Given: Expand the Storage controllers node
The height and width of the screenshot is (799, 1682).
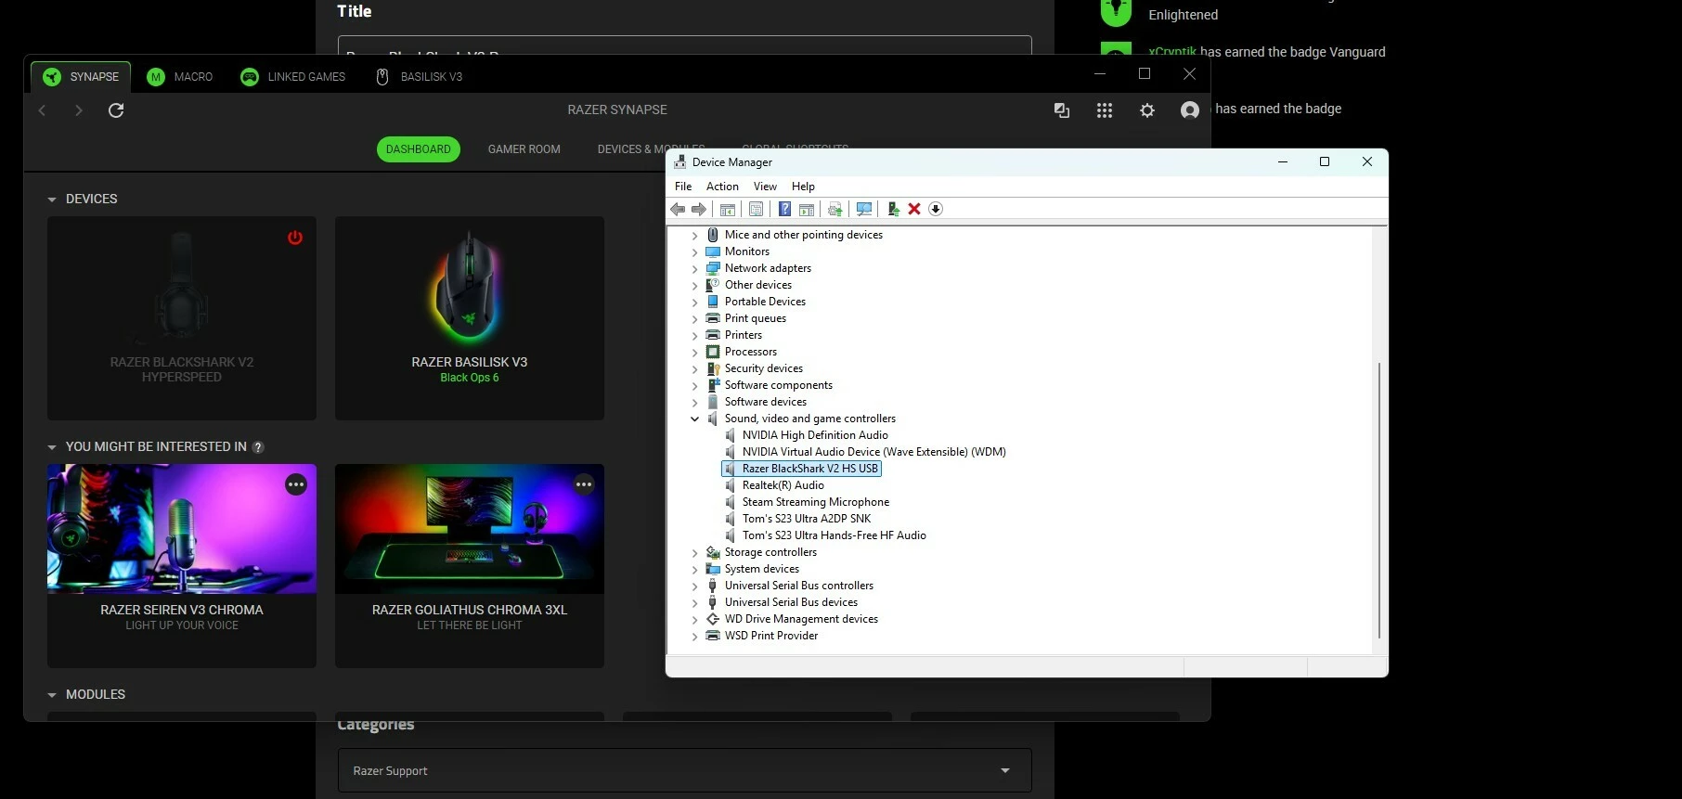Looking at the screenshot, I should pyautogui.click(x=694, y=552).
